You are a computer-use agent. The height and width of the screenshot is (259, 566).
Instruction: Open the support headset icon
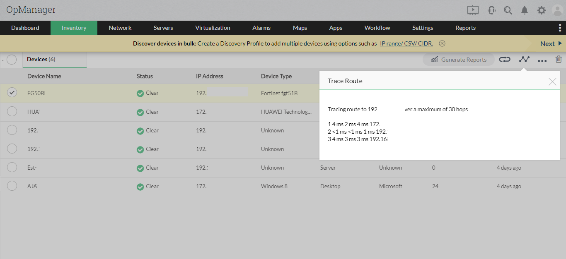click(x=491, y=10)
